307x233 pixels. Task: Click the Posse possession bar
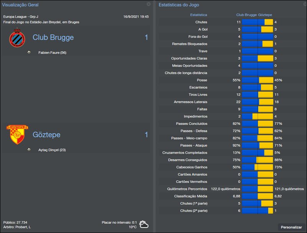pos(258,80)
